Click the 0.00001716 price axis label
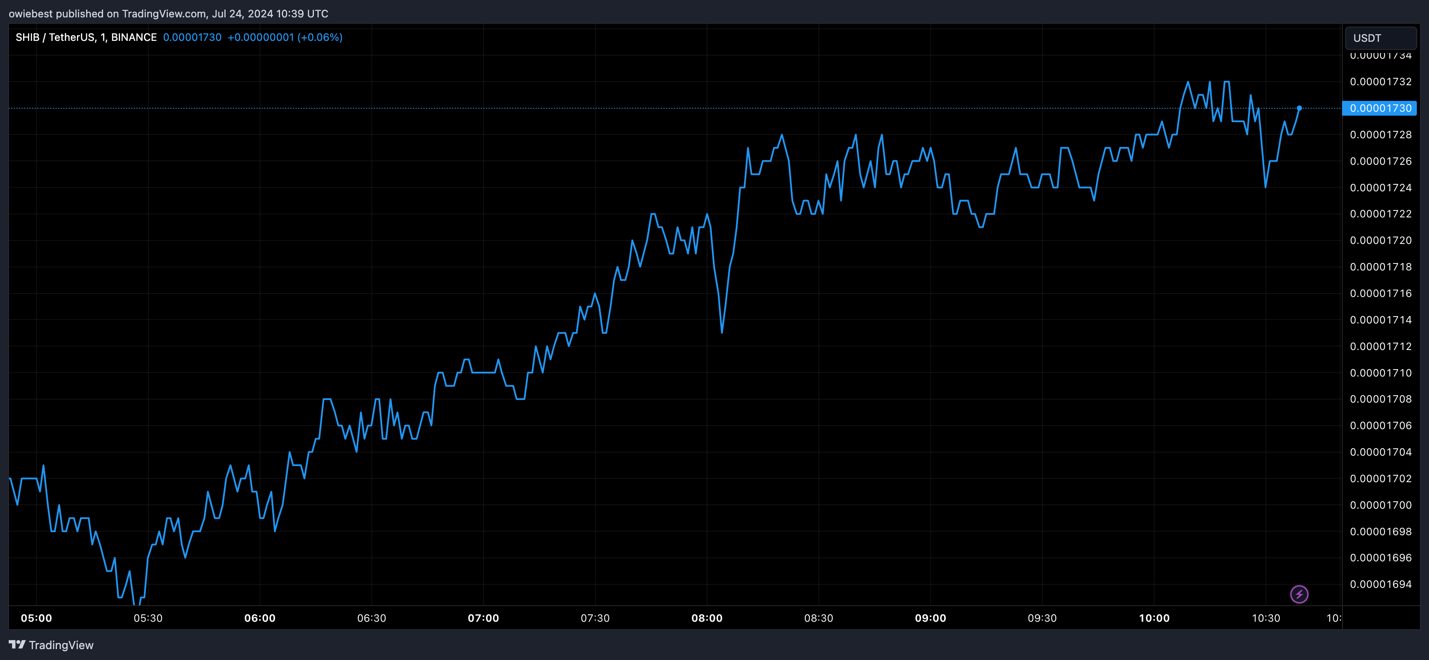 click(1381, 293)
